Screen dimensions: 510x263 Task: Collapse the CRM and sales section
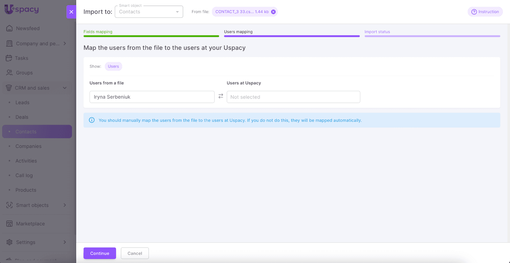[65, 88]
